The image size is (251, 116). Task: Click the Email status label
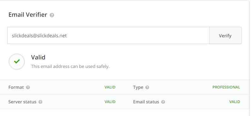(146, 102)
